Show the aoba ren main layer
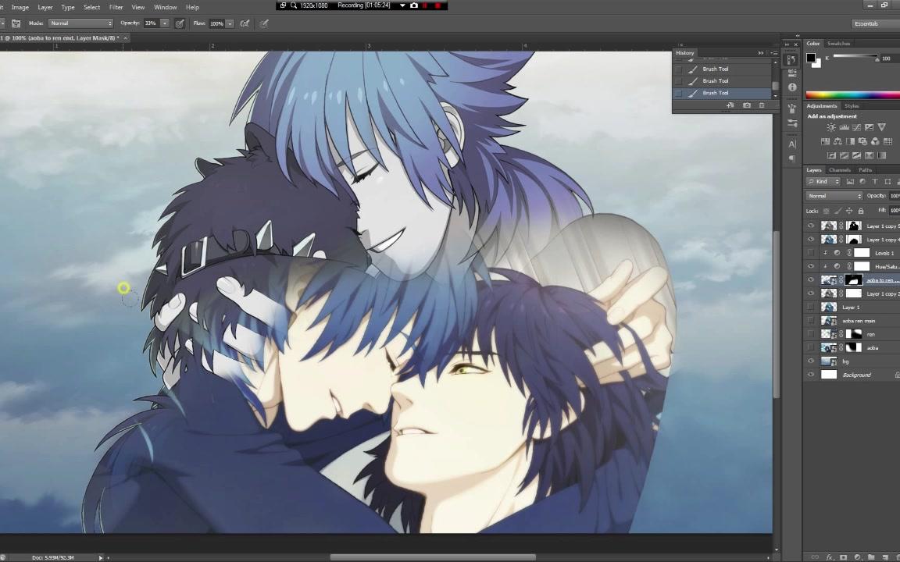 (x=811, y=321)
